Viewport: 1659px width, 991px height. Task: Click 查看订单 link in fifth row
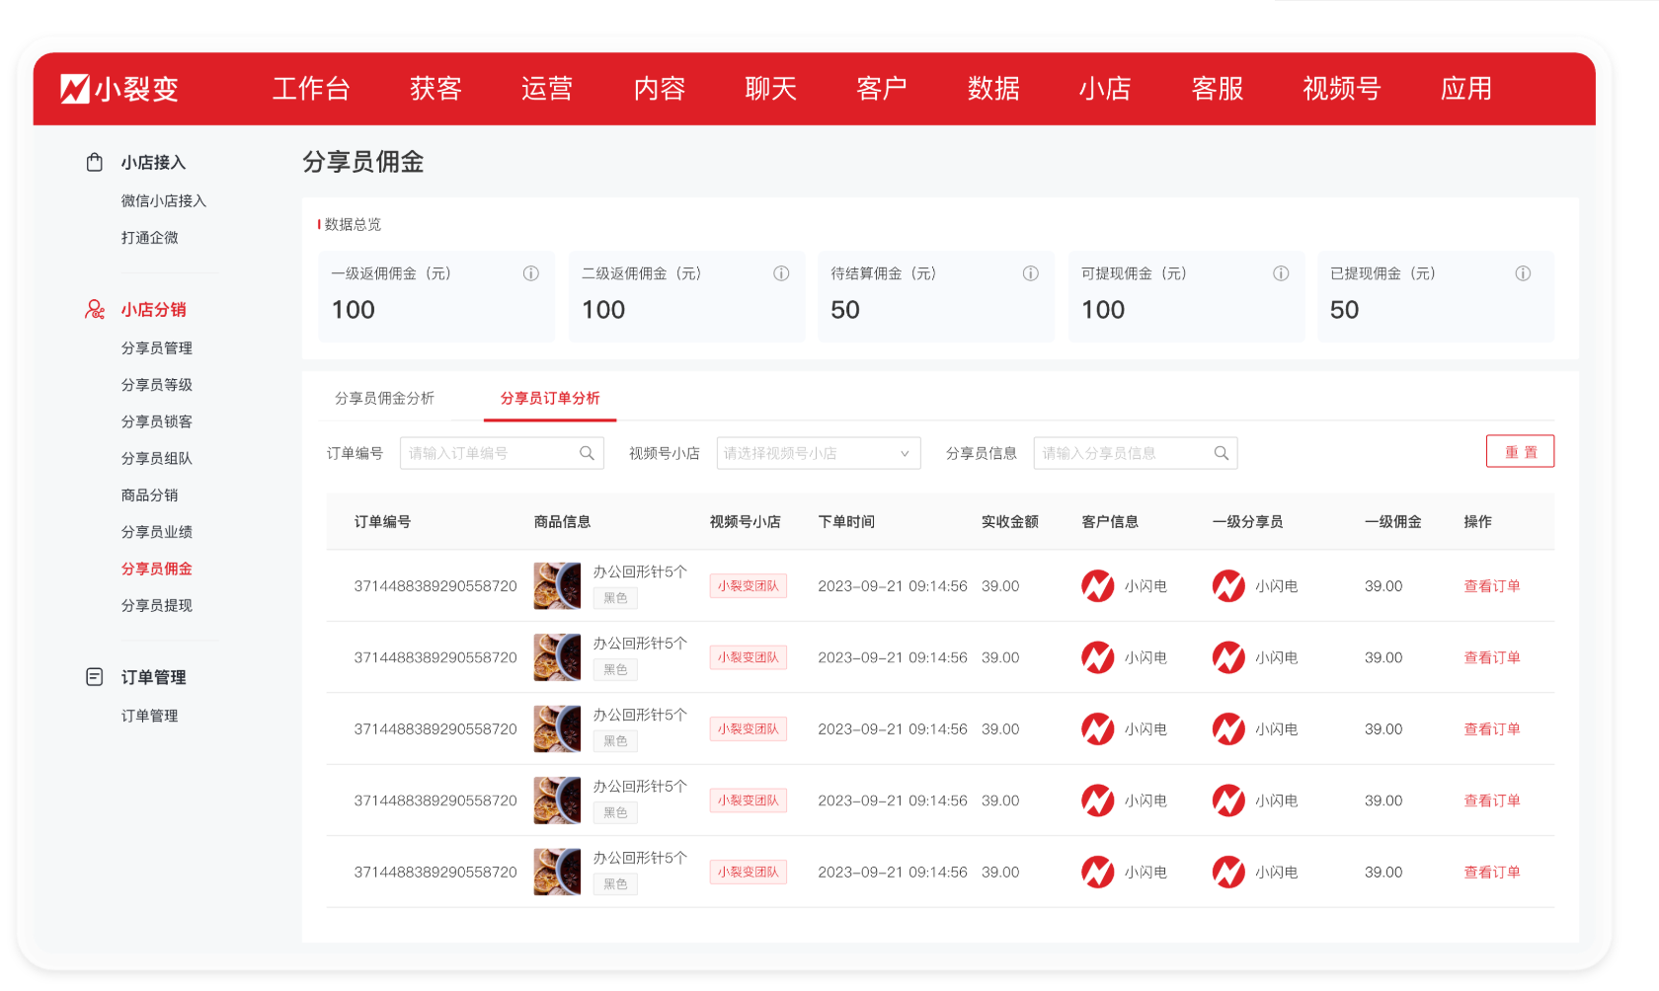pyautogui.click(x=1492, y=872)
